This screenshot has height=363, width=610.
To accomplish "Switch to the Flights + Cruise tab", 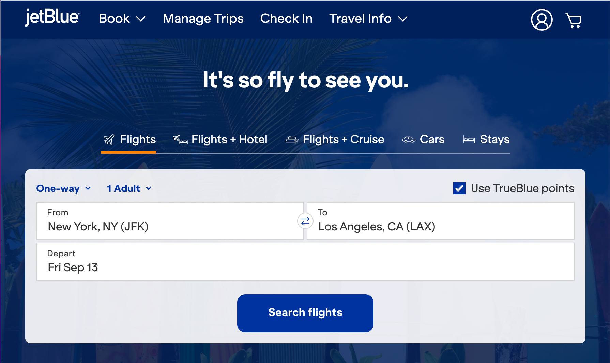I will tap(343, 139).
